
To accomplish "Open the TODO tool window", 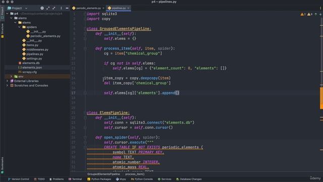I will click(39, 179).
